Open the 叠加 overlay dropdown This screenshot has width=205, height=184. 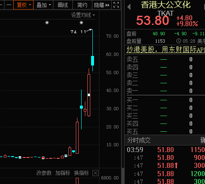pos(43,5)
